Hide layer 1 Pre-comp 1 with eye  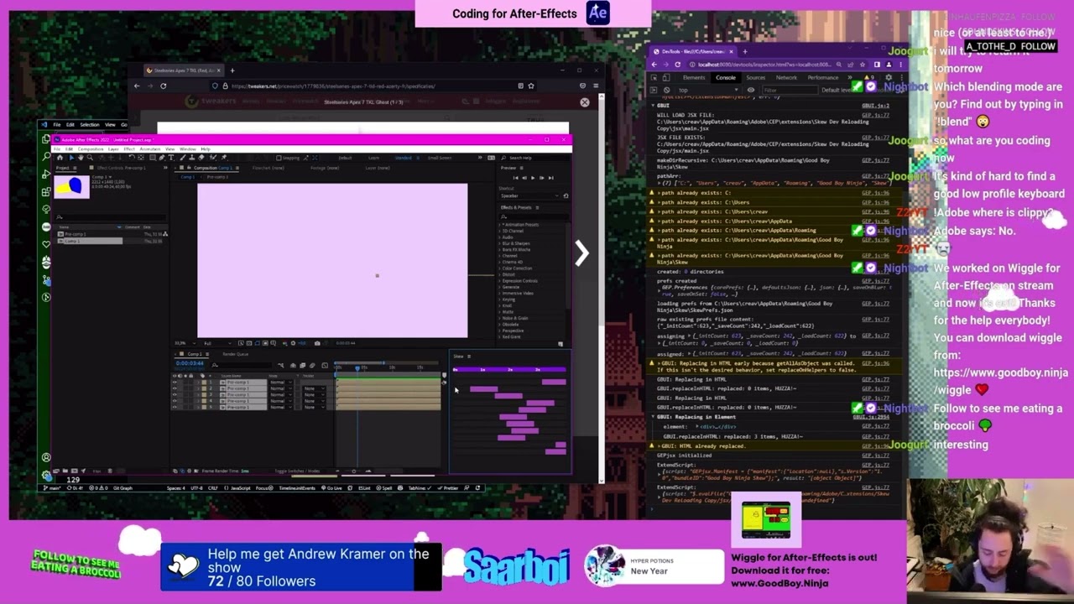click(175, 382)
